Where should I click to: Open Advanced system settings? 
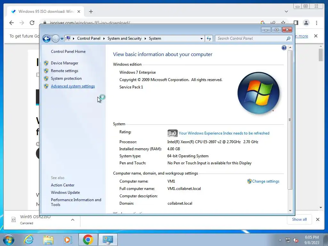tap(73, 86)
